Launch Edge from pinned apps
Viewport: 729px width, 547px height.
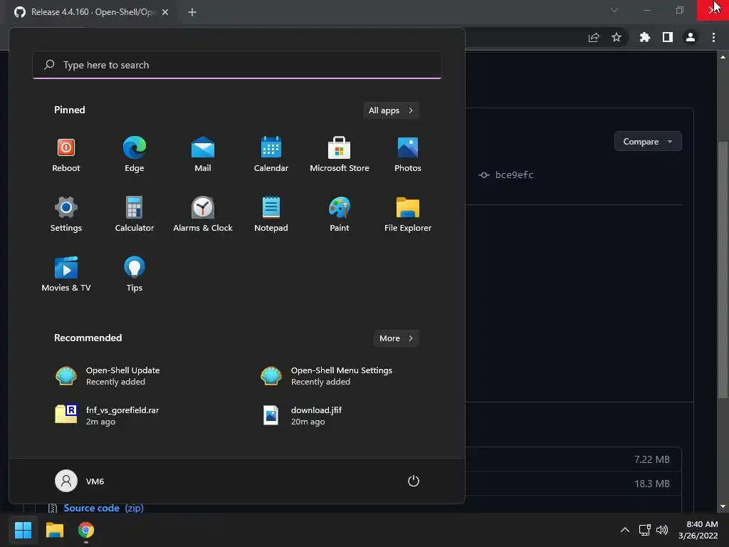point(134,155)
